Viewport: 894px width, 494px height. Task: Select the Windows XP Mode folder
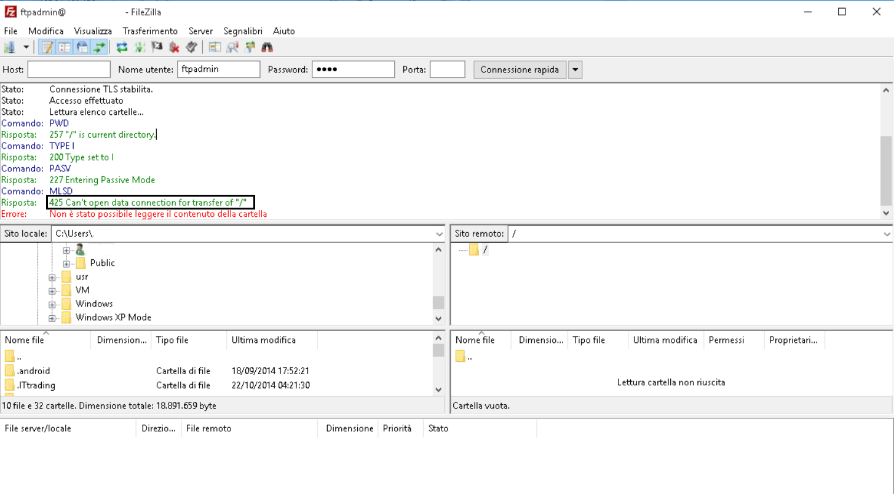pyautogui.click(x=113, y=317)
